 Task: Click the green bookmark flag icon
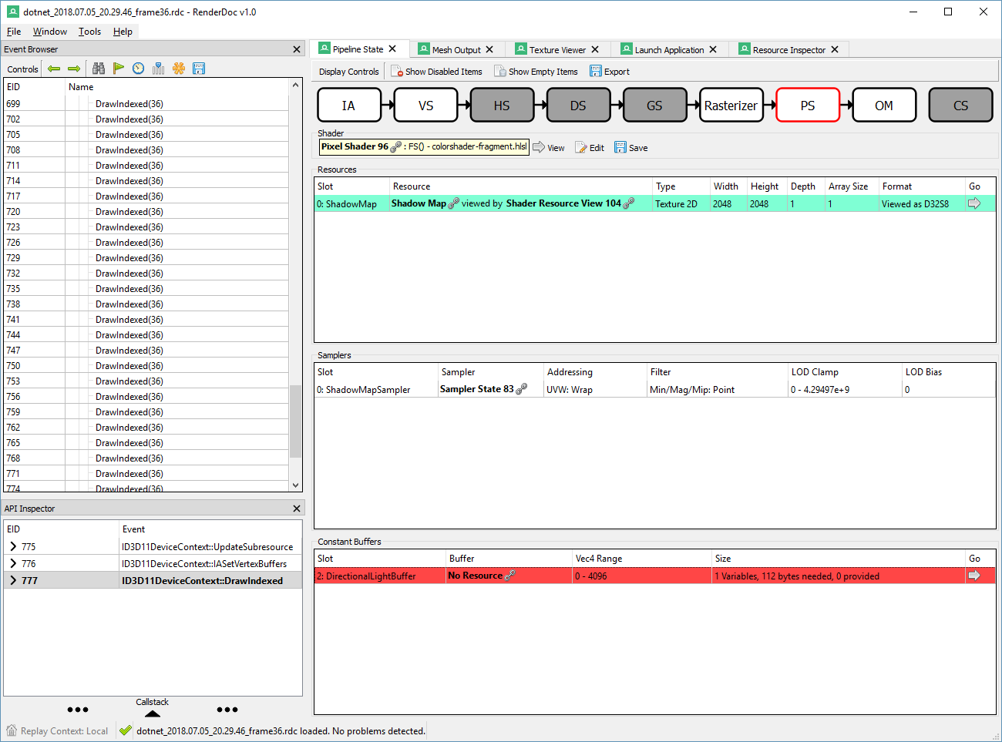(119, 69)
